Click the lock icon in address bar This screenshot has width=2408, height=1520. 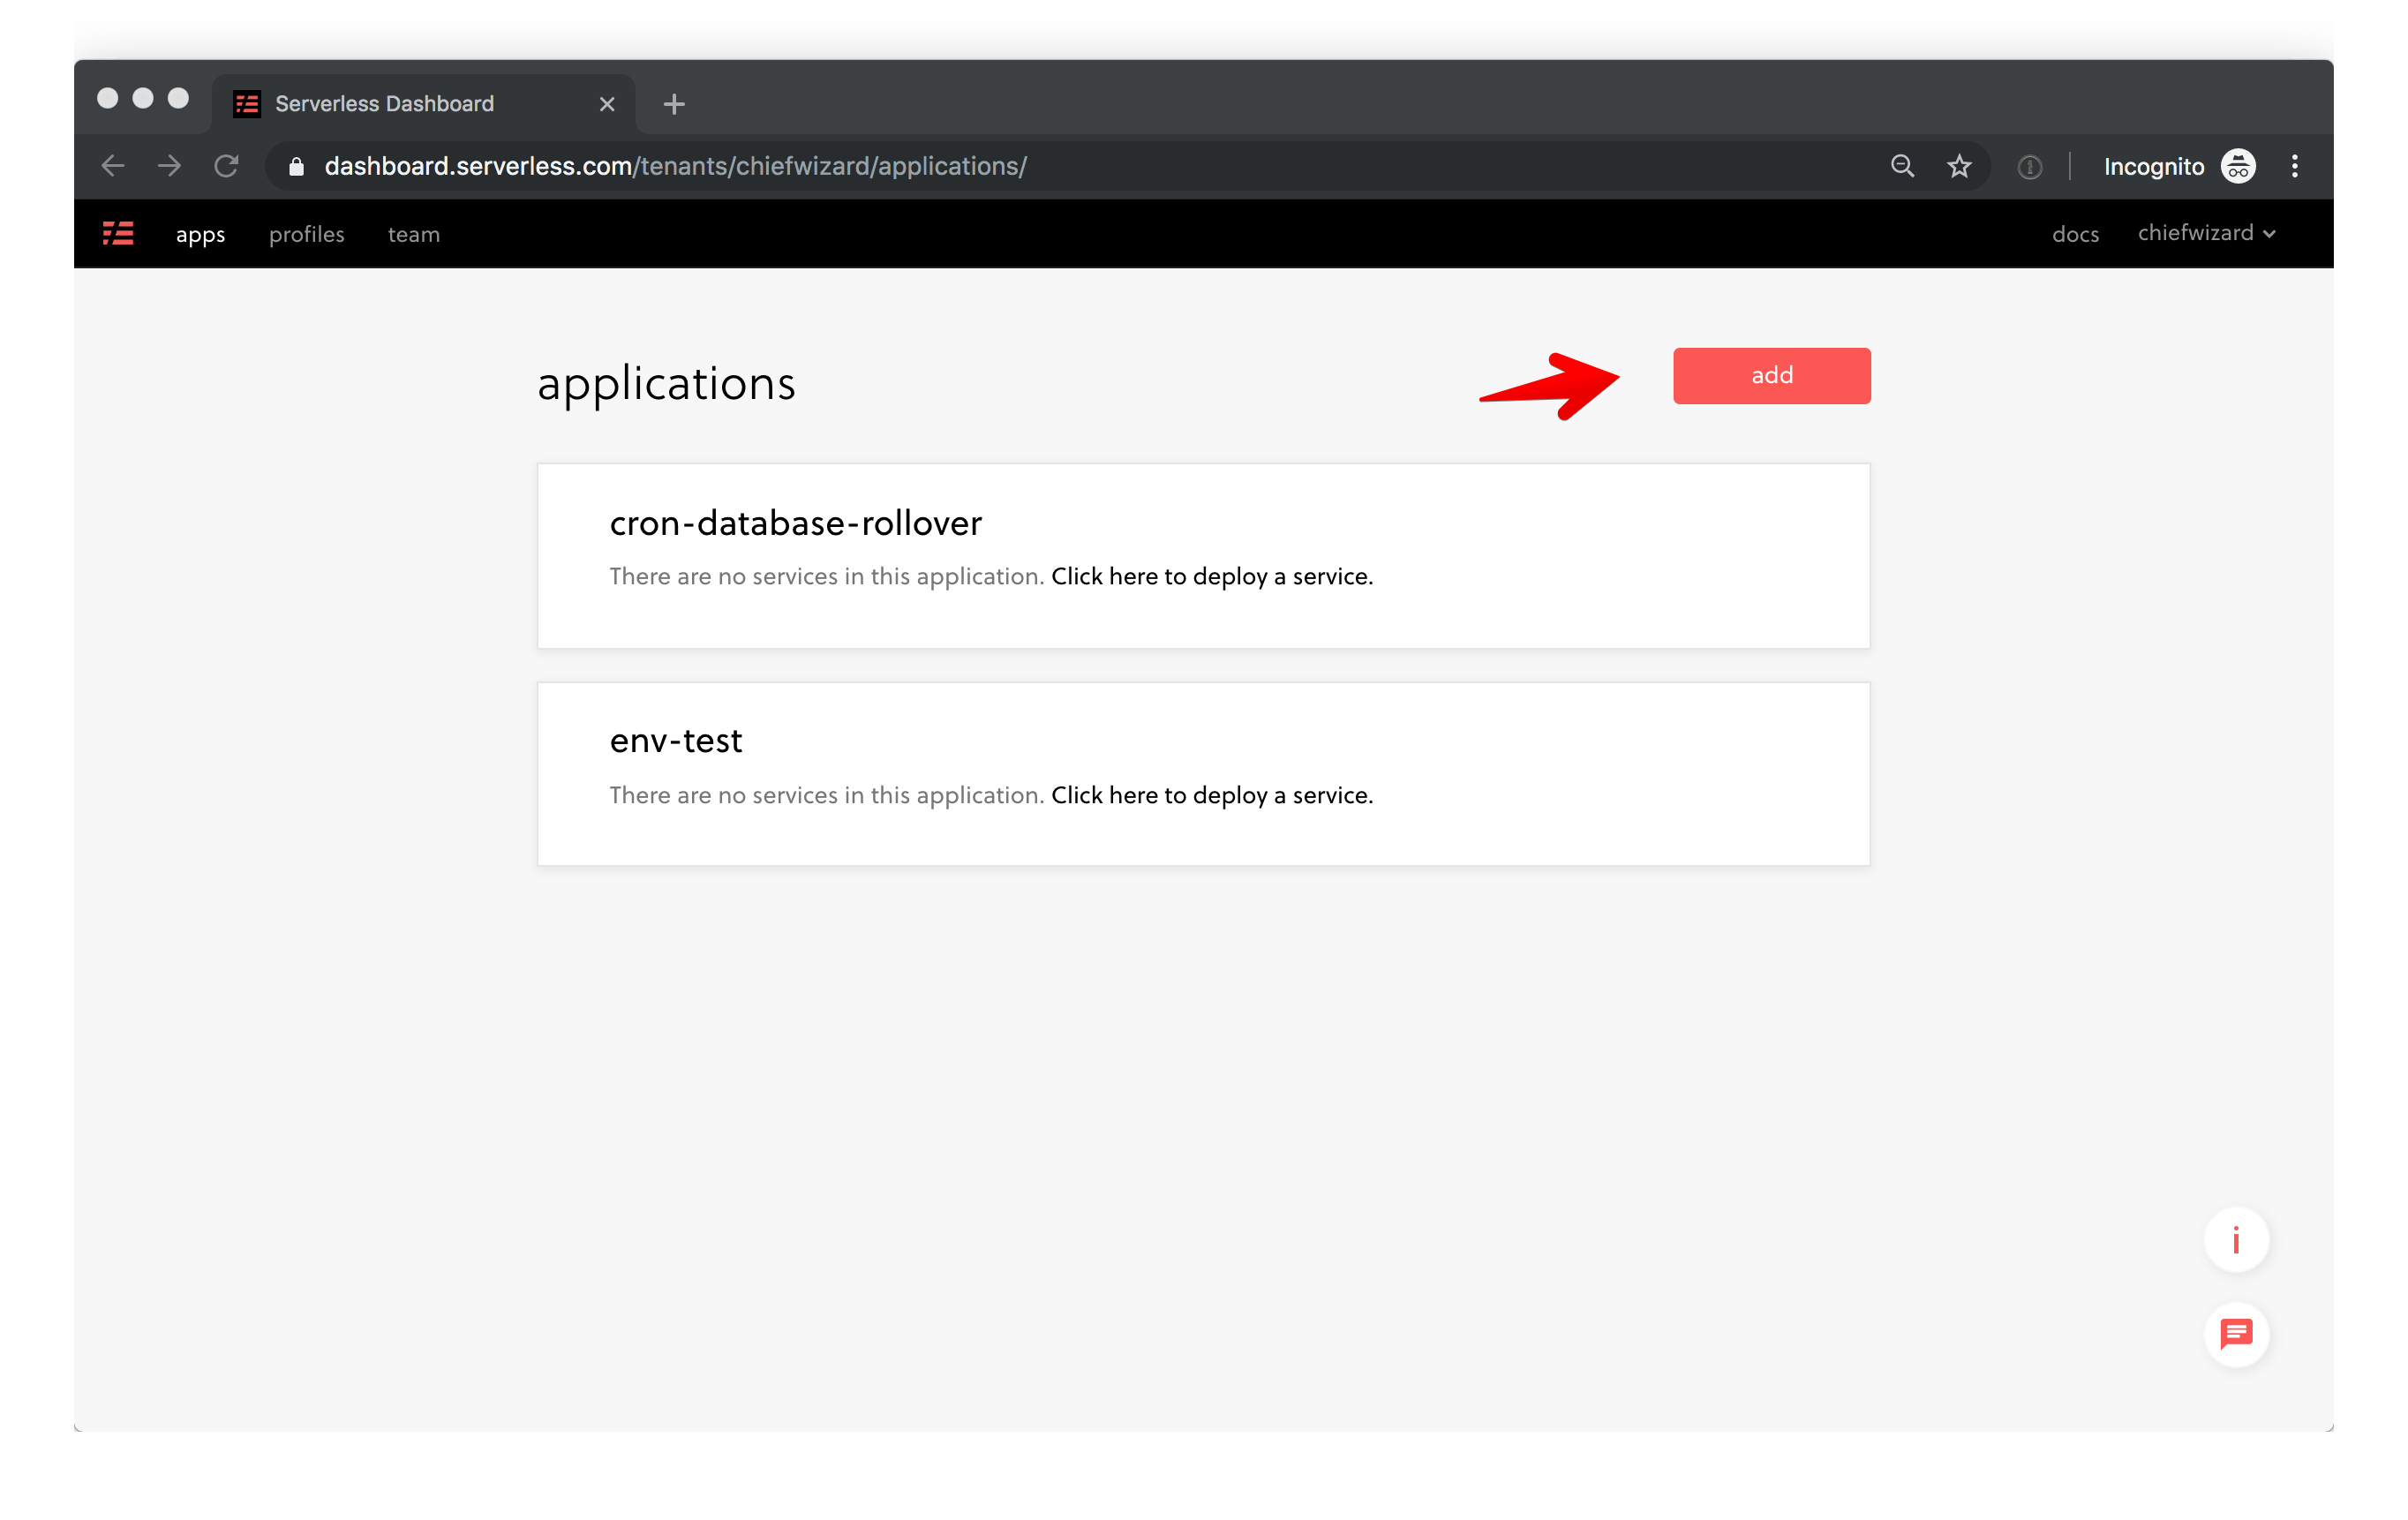[296, 166]
